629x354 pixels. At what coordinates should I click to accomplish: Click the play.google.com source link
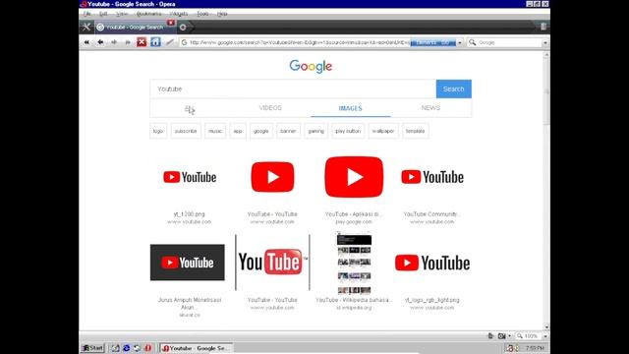point(354,222)
